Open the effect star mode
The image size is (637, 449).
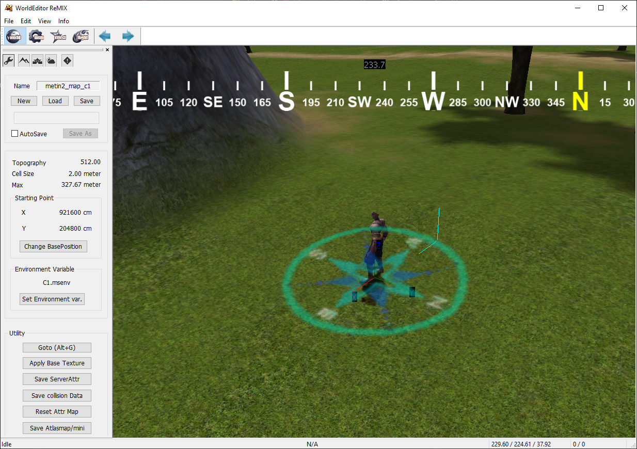(58, 36)
